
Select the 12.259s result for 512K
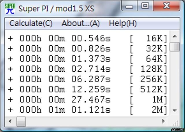tap(87, 90)
